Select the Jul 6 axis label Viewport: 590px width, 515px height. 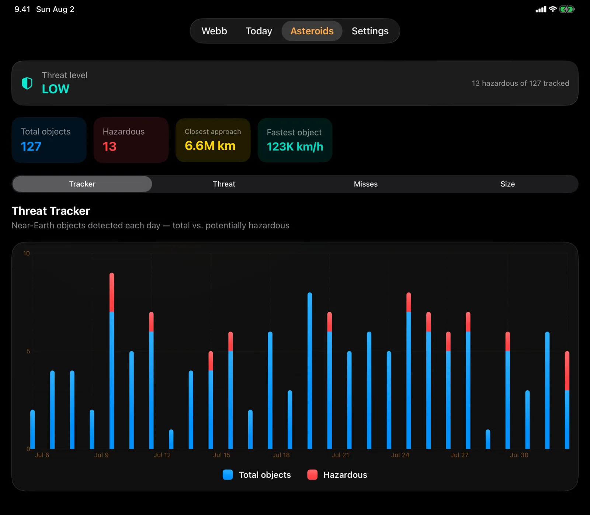tap(42, 455)
